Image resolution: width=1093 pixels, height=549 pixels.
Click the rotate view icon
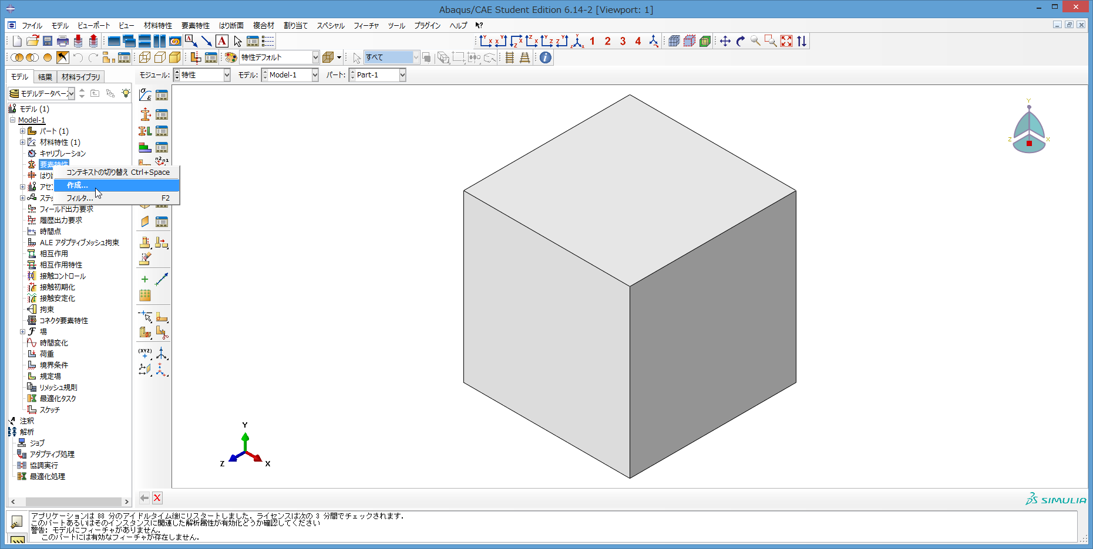[741, 41]
